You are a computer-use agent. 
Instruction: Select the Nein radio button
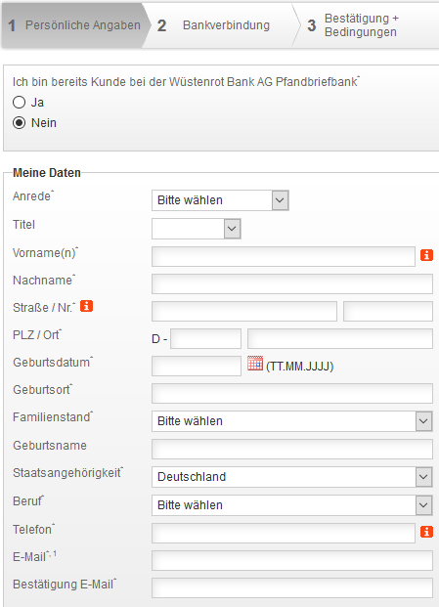click(x=19, y=123)
